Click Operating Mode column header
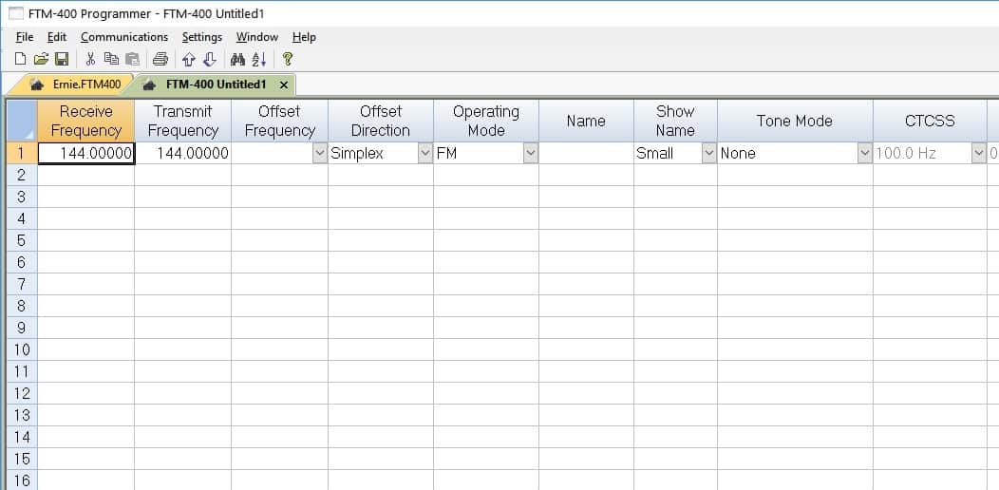 (486, 121)
